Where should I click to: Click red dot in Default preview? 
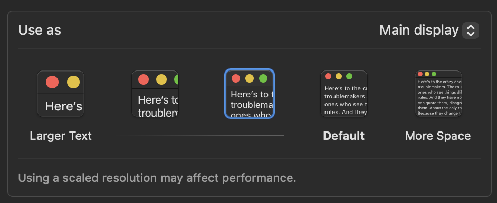tap(328, 76)
